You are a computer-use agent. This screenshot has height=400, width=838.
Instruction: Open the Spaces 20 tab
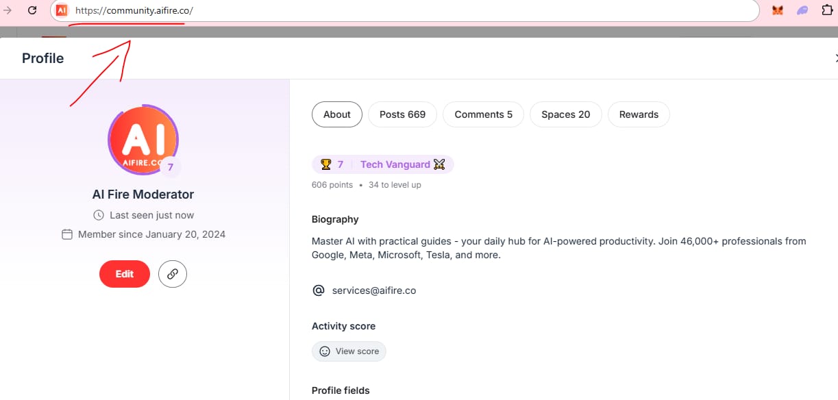[566, 114]
